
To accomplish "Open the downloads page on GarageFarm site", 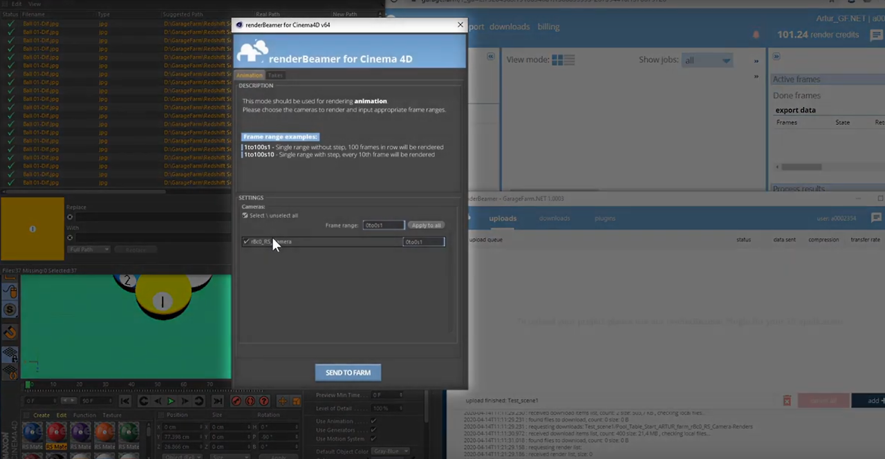I will pos(510,26).
